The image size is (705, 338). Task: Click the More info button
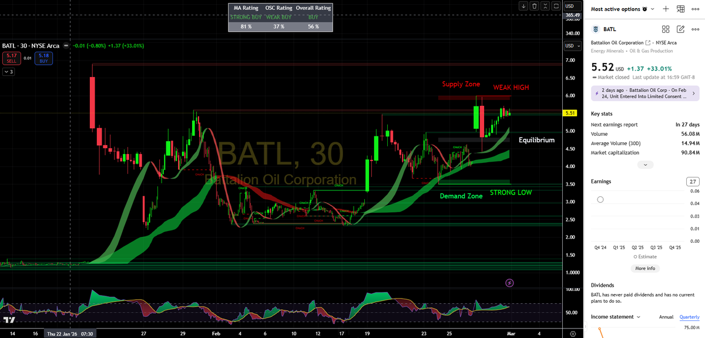(x=645, y=268)
